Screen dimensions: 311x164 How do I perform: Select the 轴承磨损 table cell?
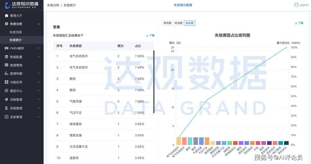(76, 124)
